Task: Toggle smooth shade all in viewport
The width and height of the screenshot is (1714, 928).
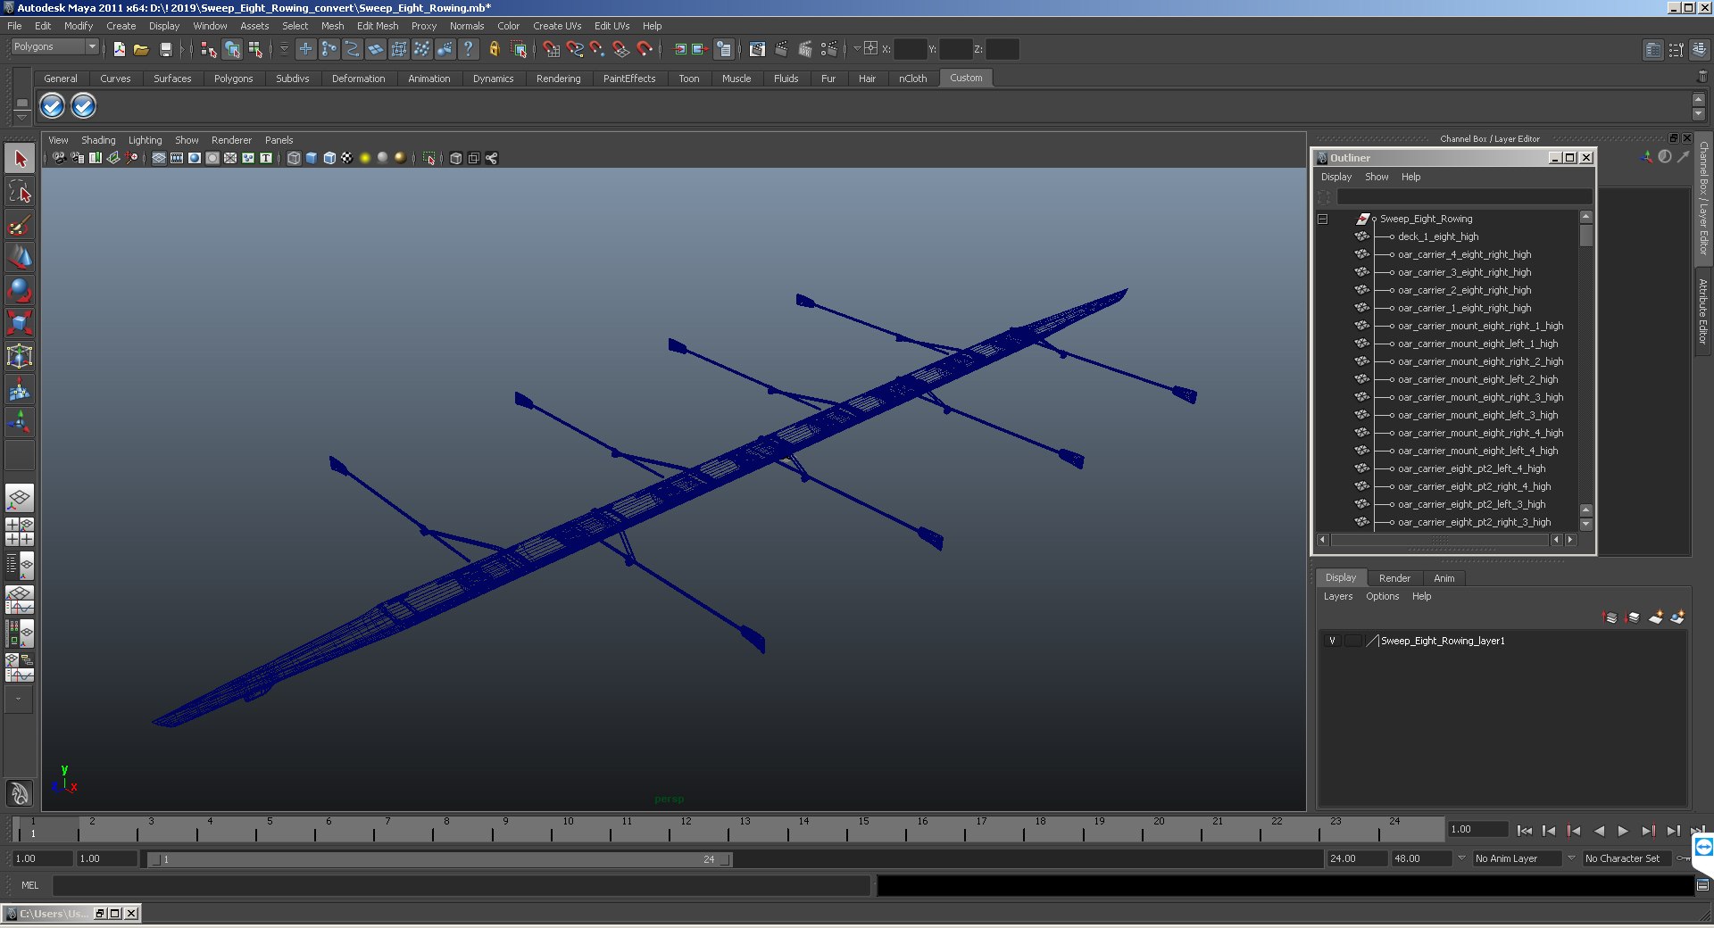Action: pos(312,158)
